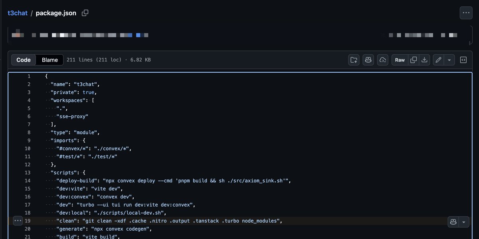This screenshot has height=239, width=479.
Task: Click the "#test/*" import mapping
Action: pos(87,156)
